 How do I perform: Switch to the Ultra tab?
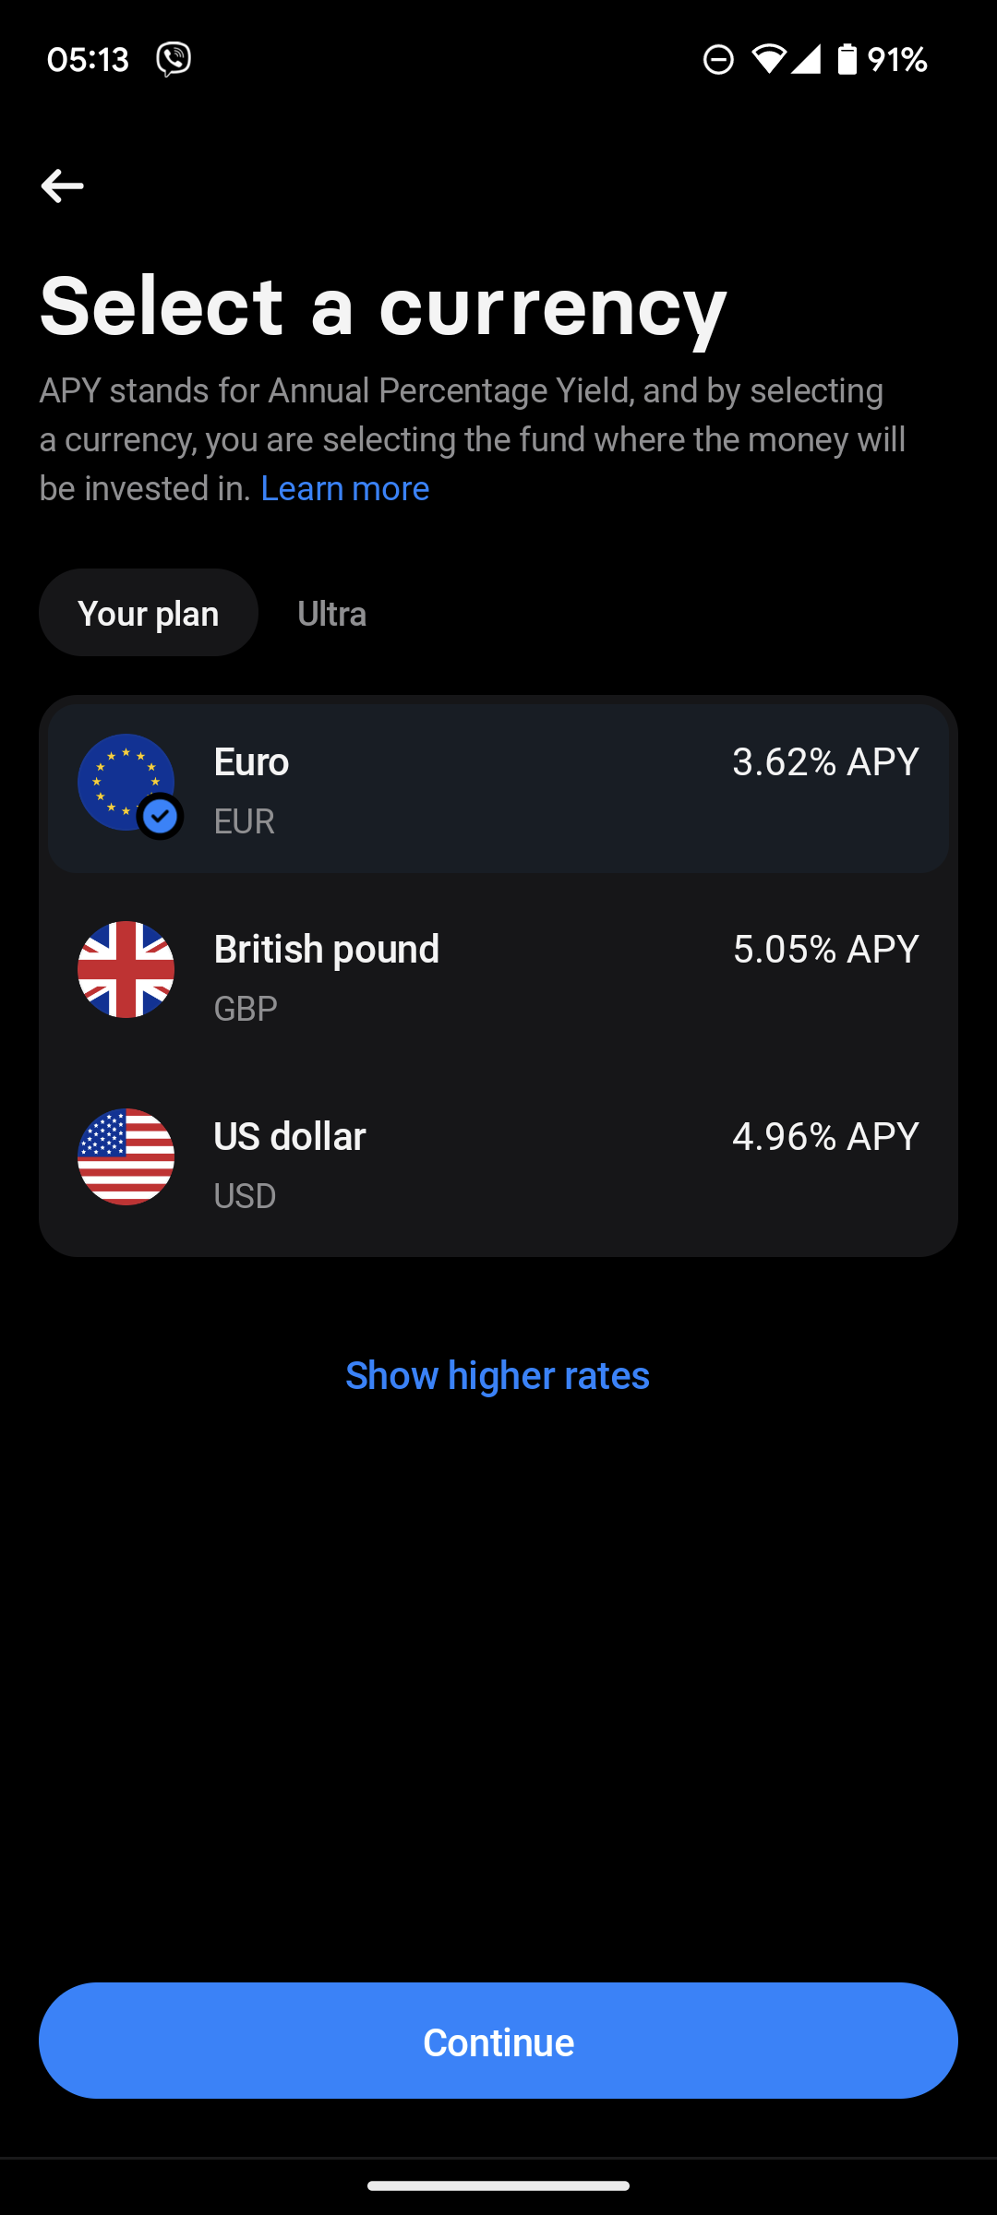coord(332,614)
